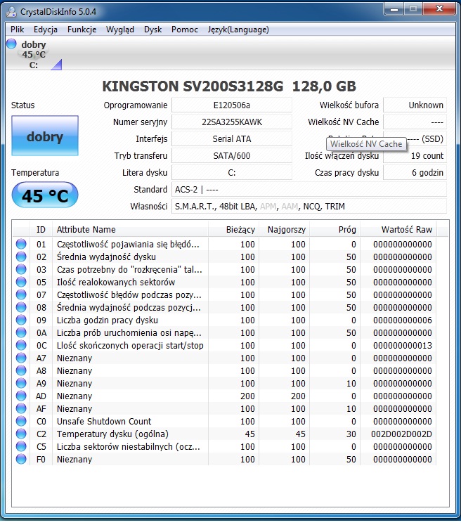Click the 'Wielkość bufora' label
Image resolution: width=461 pixels, height=525 pixels.
349,105
